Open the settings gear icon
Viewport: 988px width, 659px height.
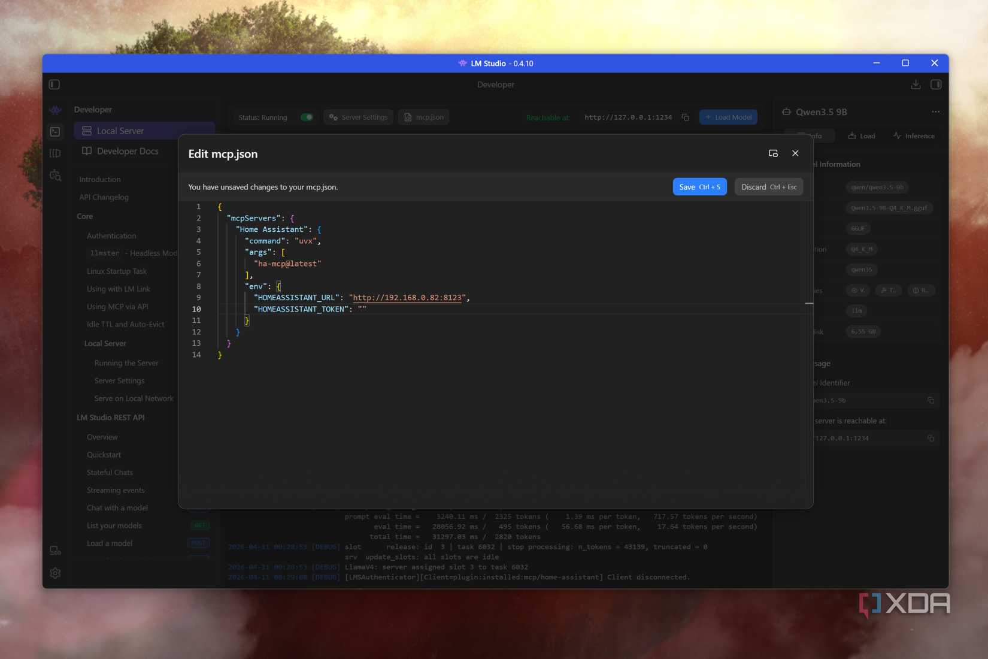pyautogui.click(x=55, y=573)
